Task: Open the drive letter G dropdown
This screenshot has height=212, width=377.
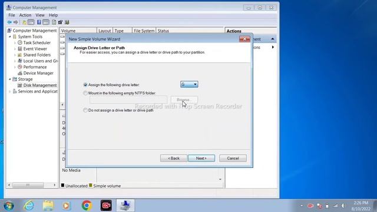Action: (189, 84)
